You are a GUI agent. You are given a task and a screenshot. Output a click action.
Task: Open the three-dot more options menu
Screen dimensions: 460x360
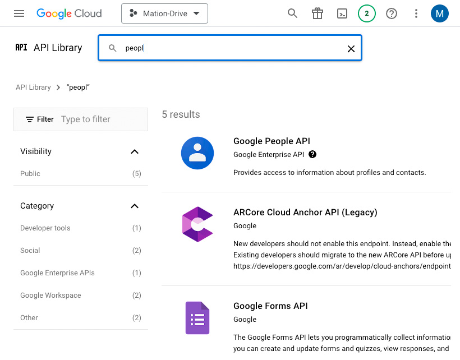(416, 13)
